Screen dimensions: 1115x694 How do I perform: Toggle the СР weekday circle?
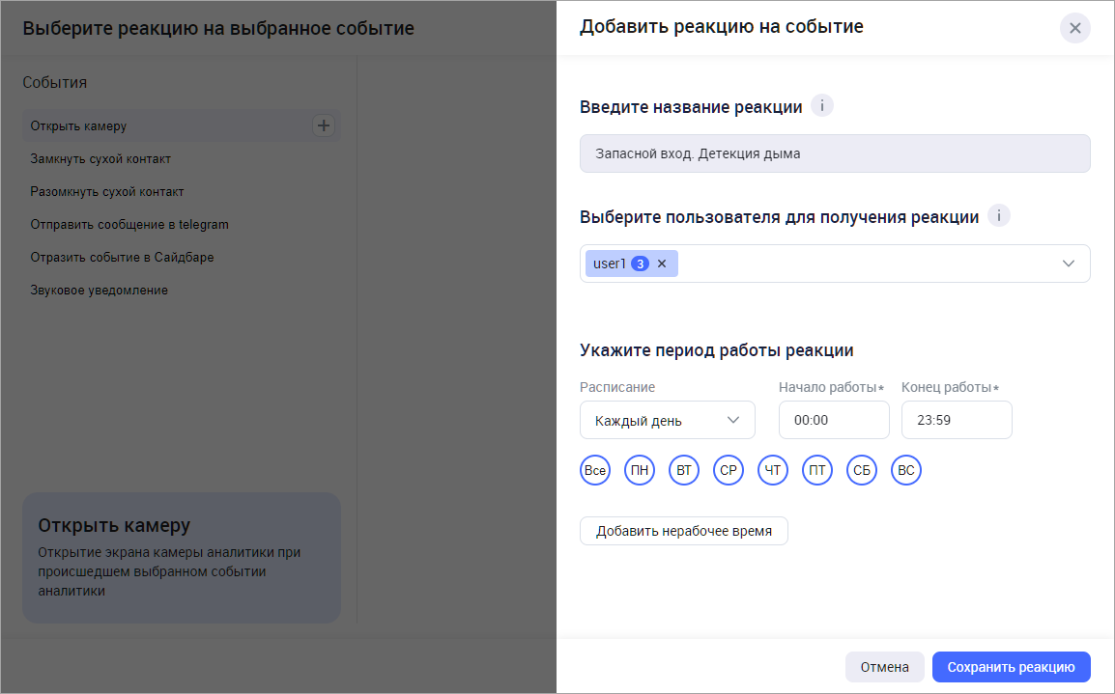(729, 471)
